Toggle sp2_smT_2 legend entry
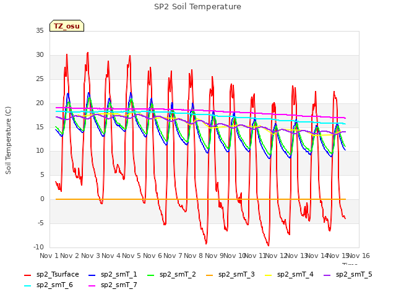The image size is (396, 297). coord(171,275)
